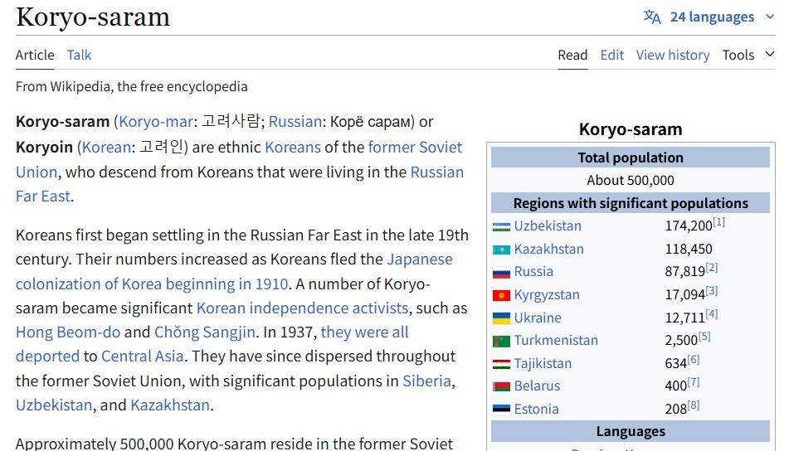Open Tajikistan link in infobox
The image size is (789, 451).
[543, 363]
